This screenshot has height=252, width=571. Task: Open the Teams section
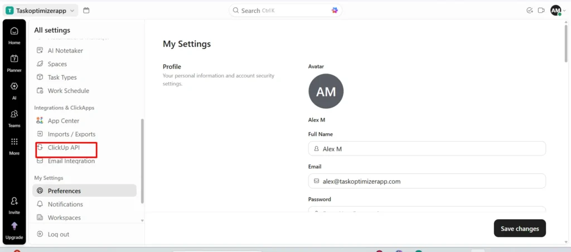point(14,118)
